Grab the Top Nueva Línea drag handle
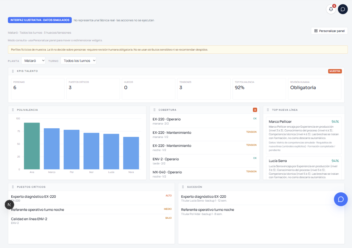The width and height of the screenshot is (352, 248). point(268,110)
